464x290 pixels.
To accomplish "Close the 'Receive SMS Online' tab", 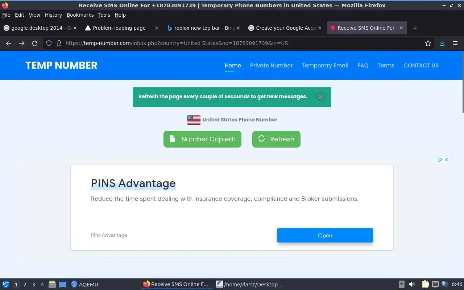I will click(401, 28).
